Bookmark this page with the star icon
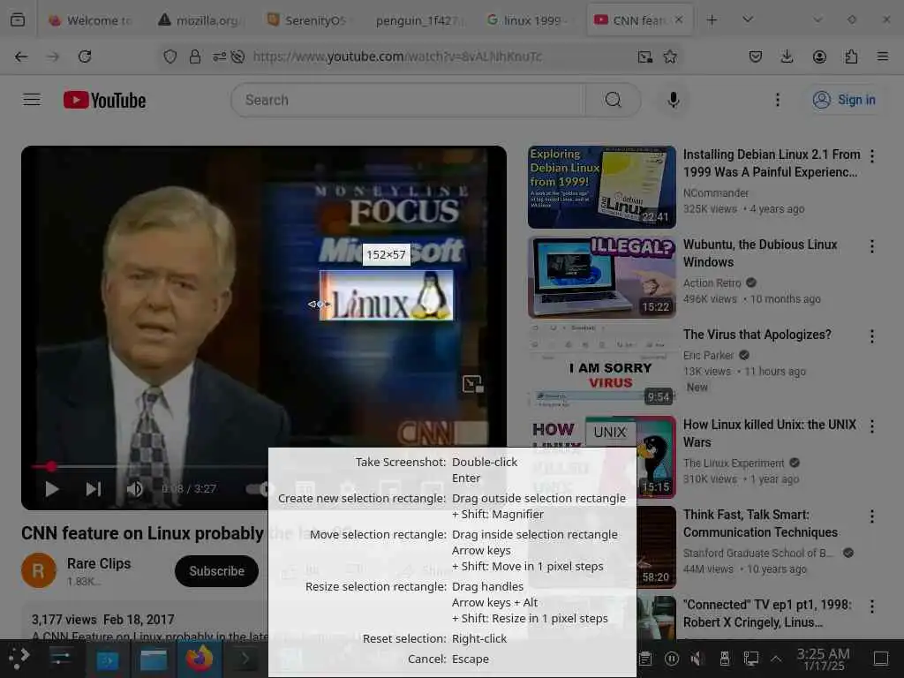 tap(670, 56)
